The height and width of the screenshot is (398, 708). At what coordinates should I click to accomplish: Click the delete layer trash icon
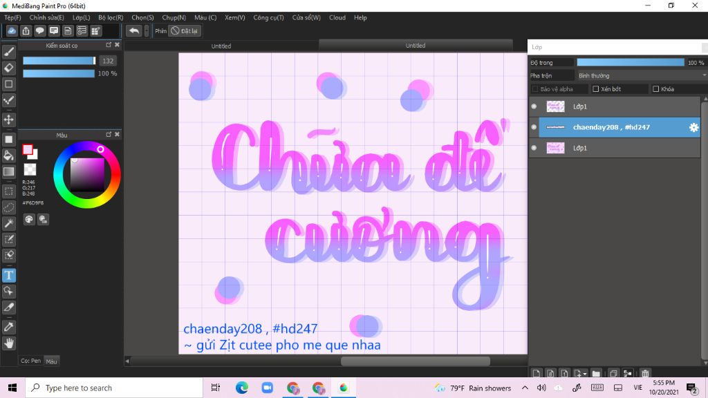click(645, 373)
